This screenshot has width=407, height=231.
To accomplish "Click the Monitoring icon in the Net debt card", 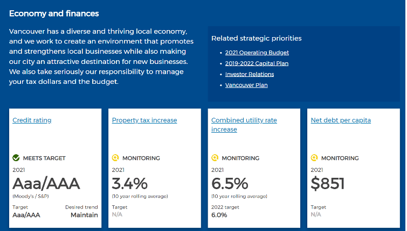I will click(x=314, y=158).
